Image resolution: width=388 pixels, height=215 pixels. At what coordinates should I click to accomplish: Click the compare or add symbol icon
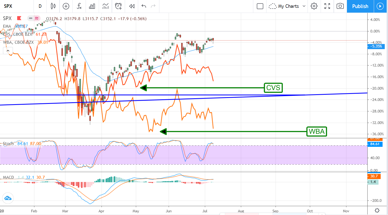click(66, 6)
